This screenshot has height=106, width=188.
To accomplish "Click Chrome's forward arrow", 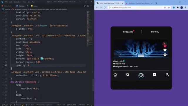I will (x=101, y=7).
